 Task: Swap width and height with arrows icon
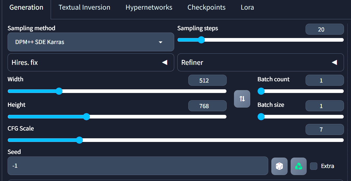coord(242,99)
